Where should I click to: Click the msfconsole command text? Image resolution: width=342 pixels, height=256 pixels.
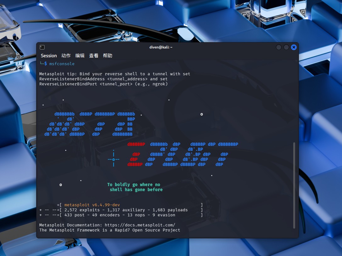click(62, 64)
